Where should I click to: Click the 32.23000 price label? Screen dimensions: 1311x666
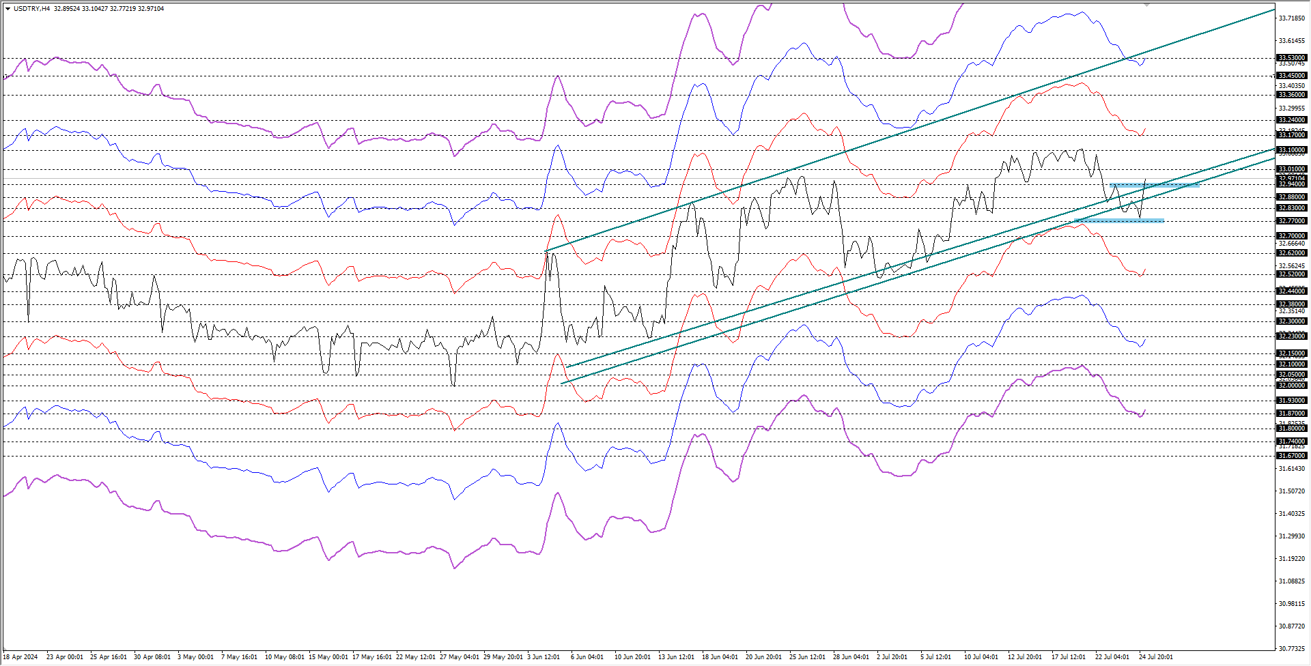click(1292, 336)
